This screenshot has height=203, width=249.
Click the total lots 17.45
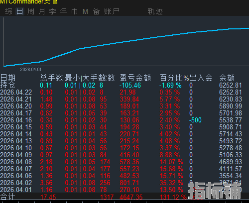click(48, 197)
